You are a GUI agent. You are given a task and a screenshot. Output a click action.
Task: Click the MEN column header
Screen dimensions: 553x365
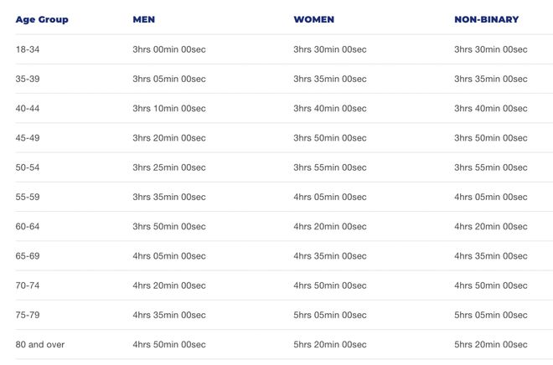(143, 19)
